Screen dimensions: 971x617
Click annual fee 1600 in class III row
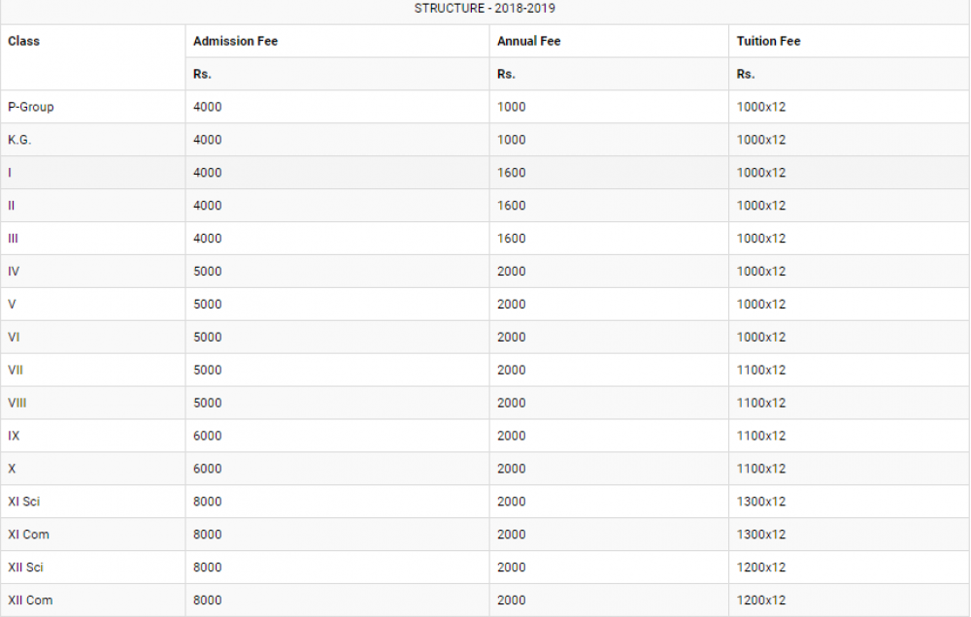[x=512, y=239]
